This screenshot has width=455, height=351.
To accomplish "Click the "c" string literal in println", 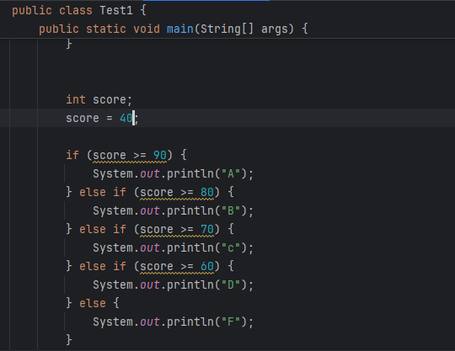I will [x=231, y=248].
